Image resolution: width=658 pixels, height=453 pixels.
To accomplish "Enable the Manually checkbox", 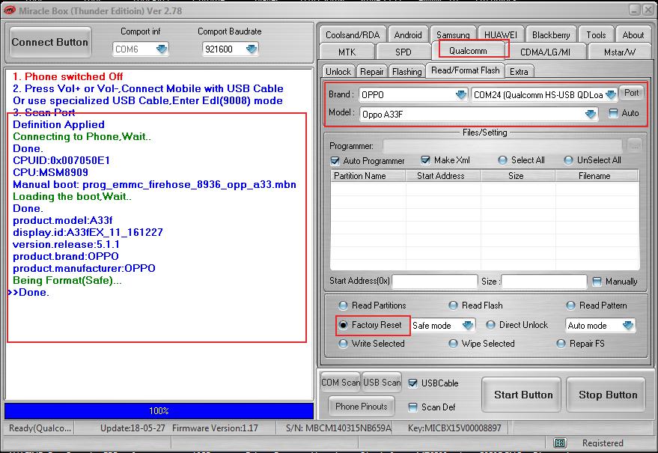I will tap(597, 282).
